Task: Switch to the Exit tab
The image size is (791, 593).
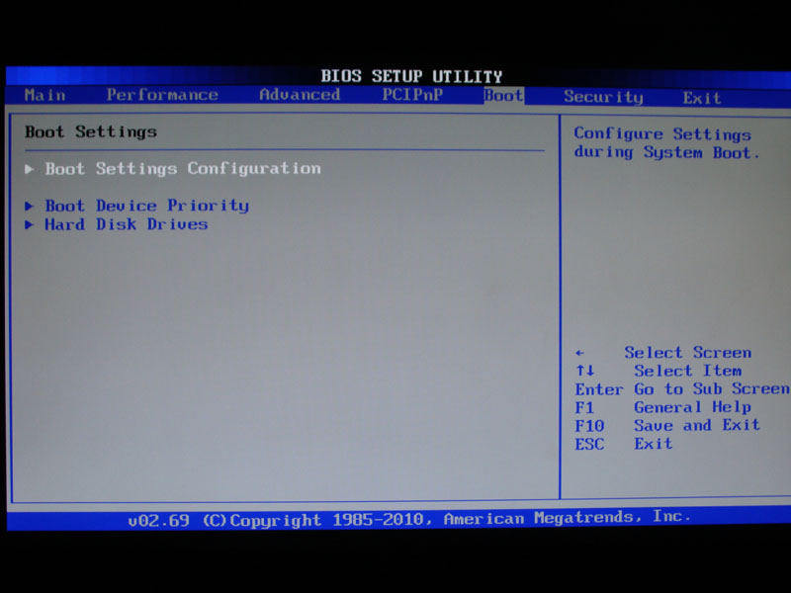Action: pos(702,97)
